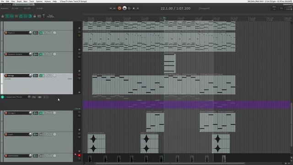Screen dimensions: 293x165
Task: Click the time display 22.1.00 / 1:07.200
Action: tap(175, 8)
